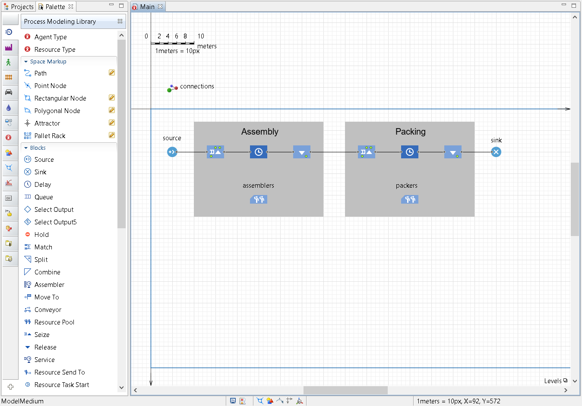This screenshot has width=582, height=406.
Task: Open the Levels dropdown
Action: [x=556, y=381]
